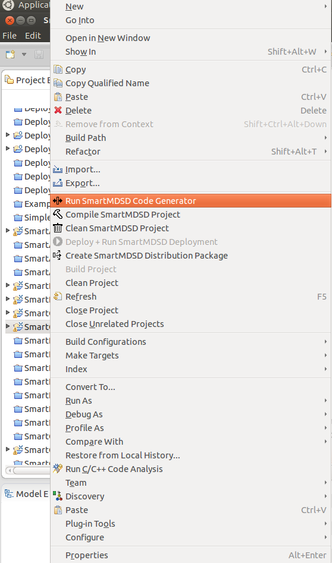Expand the Plug-in Tools submenu

[190, 524]
